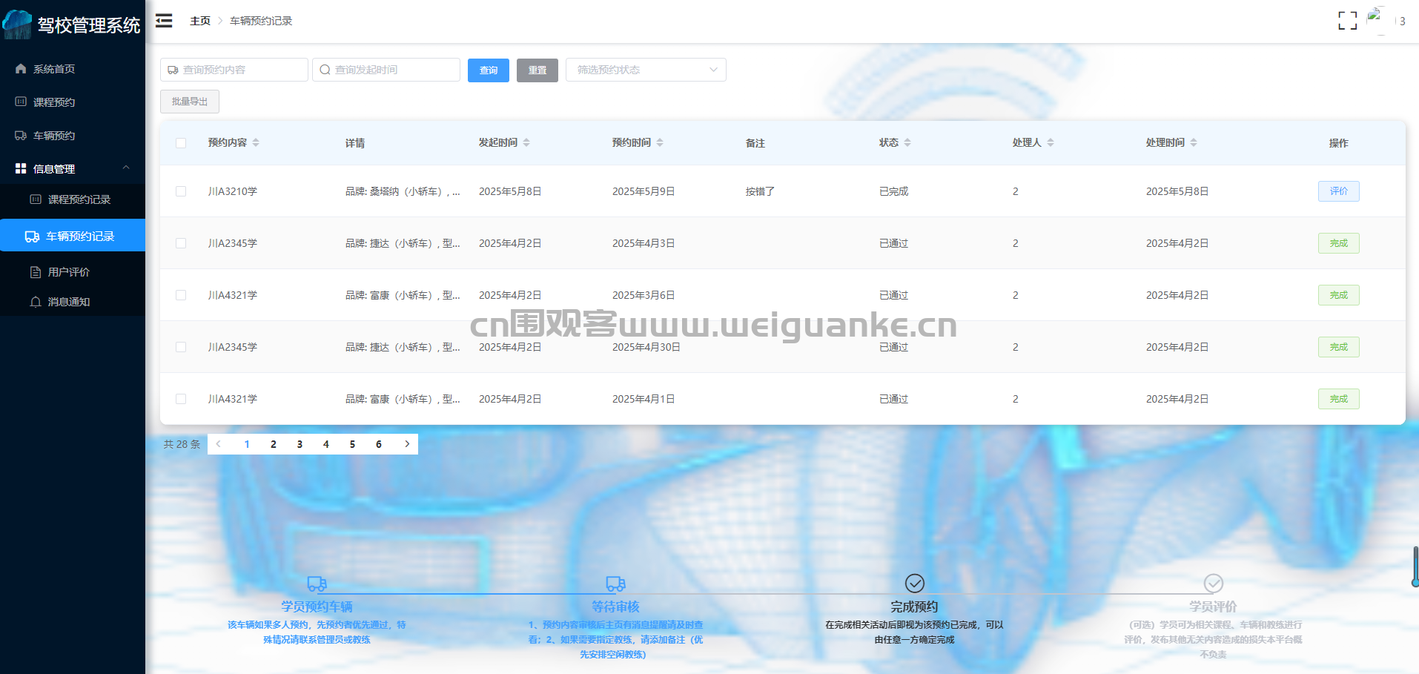Open 消息通知 submenu item
This screenshot has height=674, width=1419.
coord(73,302)
